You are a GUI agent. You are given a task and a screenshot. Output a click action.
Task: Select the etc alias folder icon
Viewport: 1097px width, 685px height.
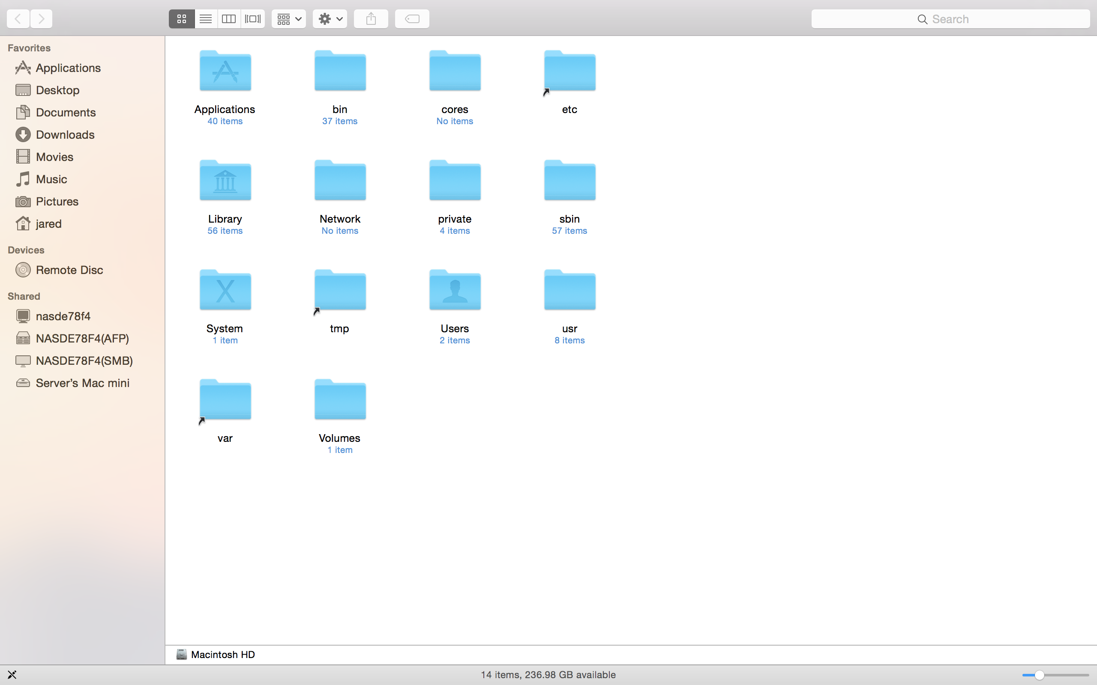pyautogui.click(x=569, y=71)
